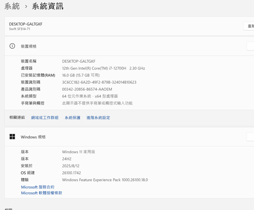Click the 安裝於 label
Screen dimensions: 254x210
(x=27, y=166)
